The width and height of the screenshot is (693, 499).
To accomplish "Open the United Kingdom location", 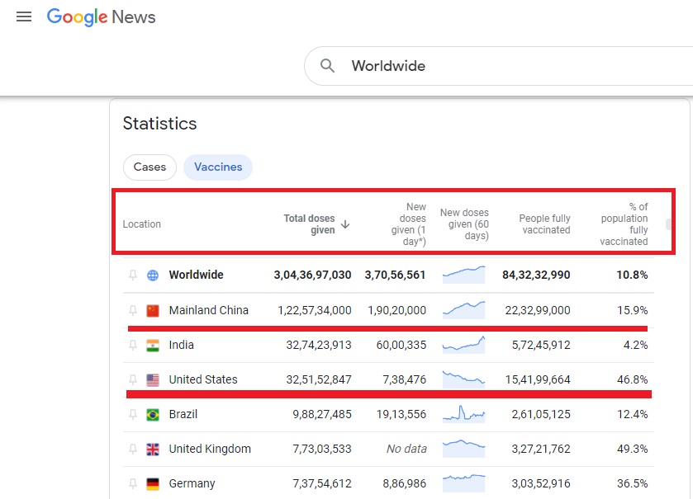I will [x=210, y=449].
